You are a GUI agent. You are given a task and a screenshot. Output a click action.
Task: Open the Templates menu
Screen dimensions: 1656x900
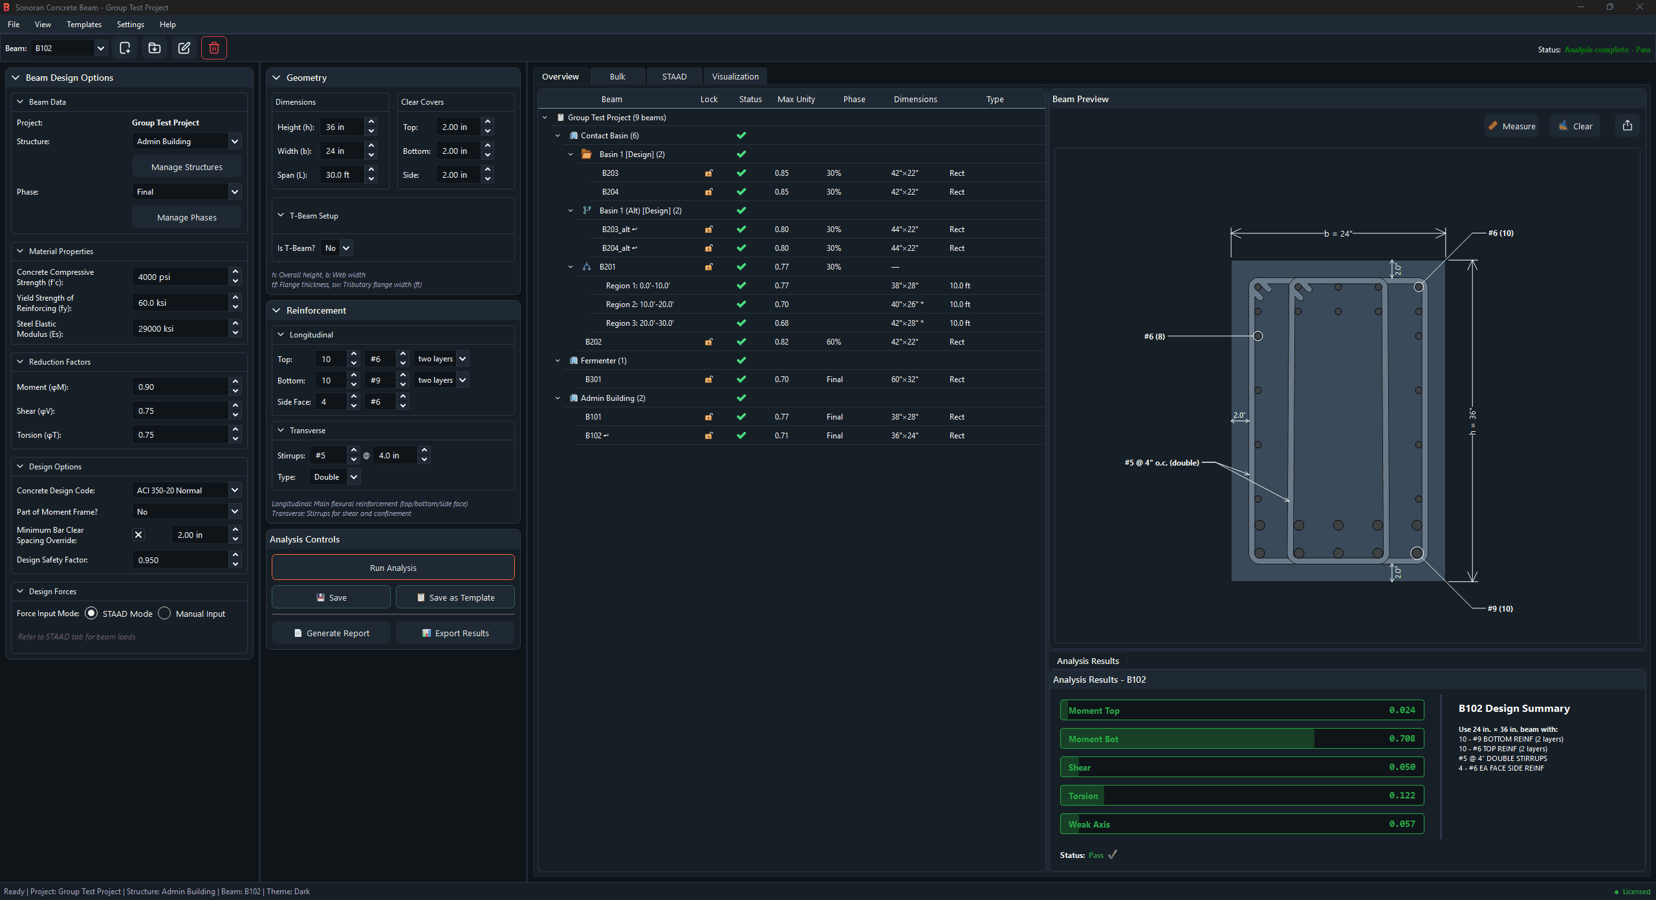[84, 25]
